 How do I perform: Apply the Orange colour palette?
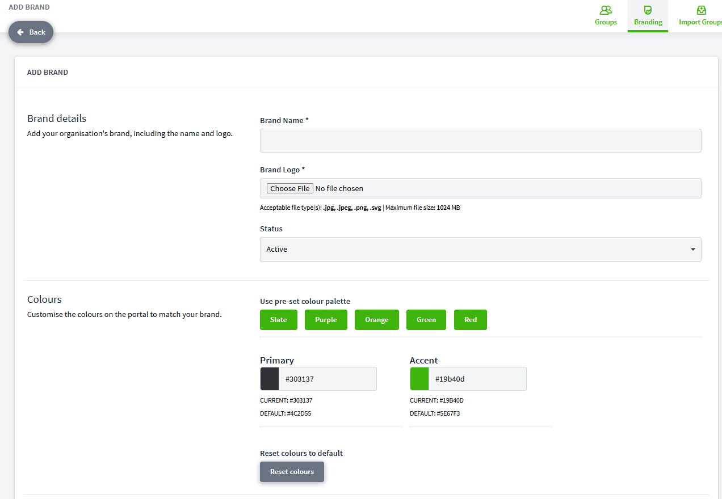377,320
